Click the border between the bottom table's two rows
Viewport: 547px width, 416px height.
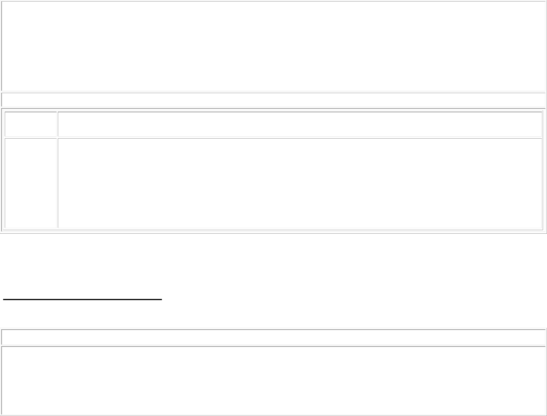point(273,346)
